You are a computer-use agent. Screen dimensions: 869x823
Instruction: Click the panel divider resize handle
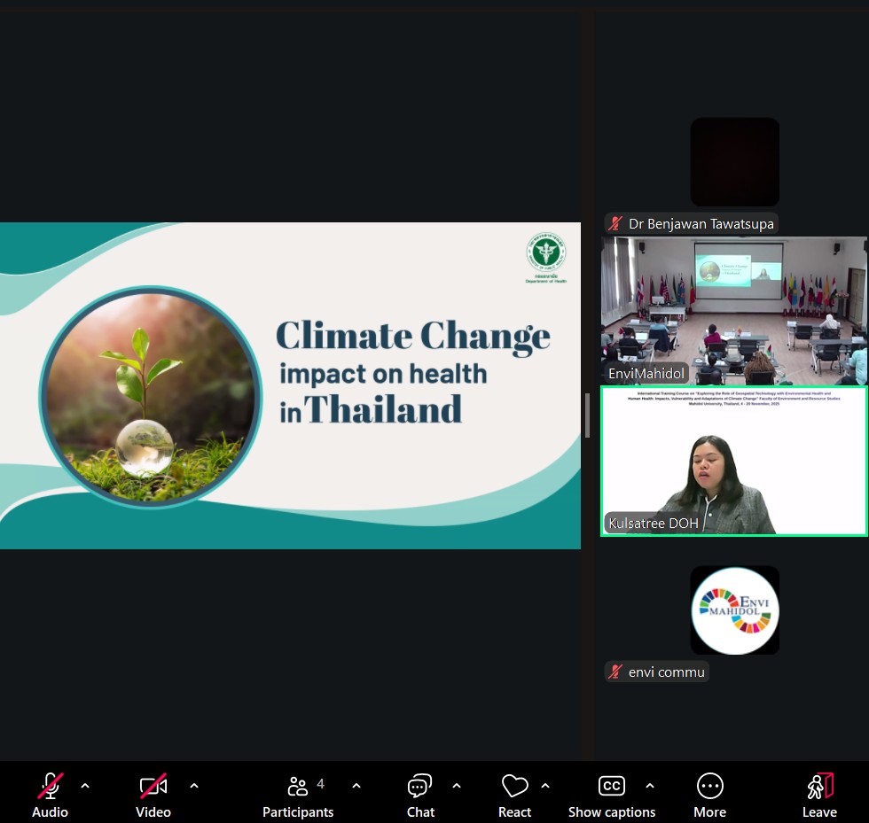[587, 415]
